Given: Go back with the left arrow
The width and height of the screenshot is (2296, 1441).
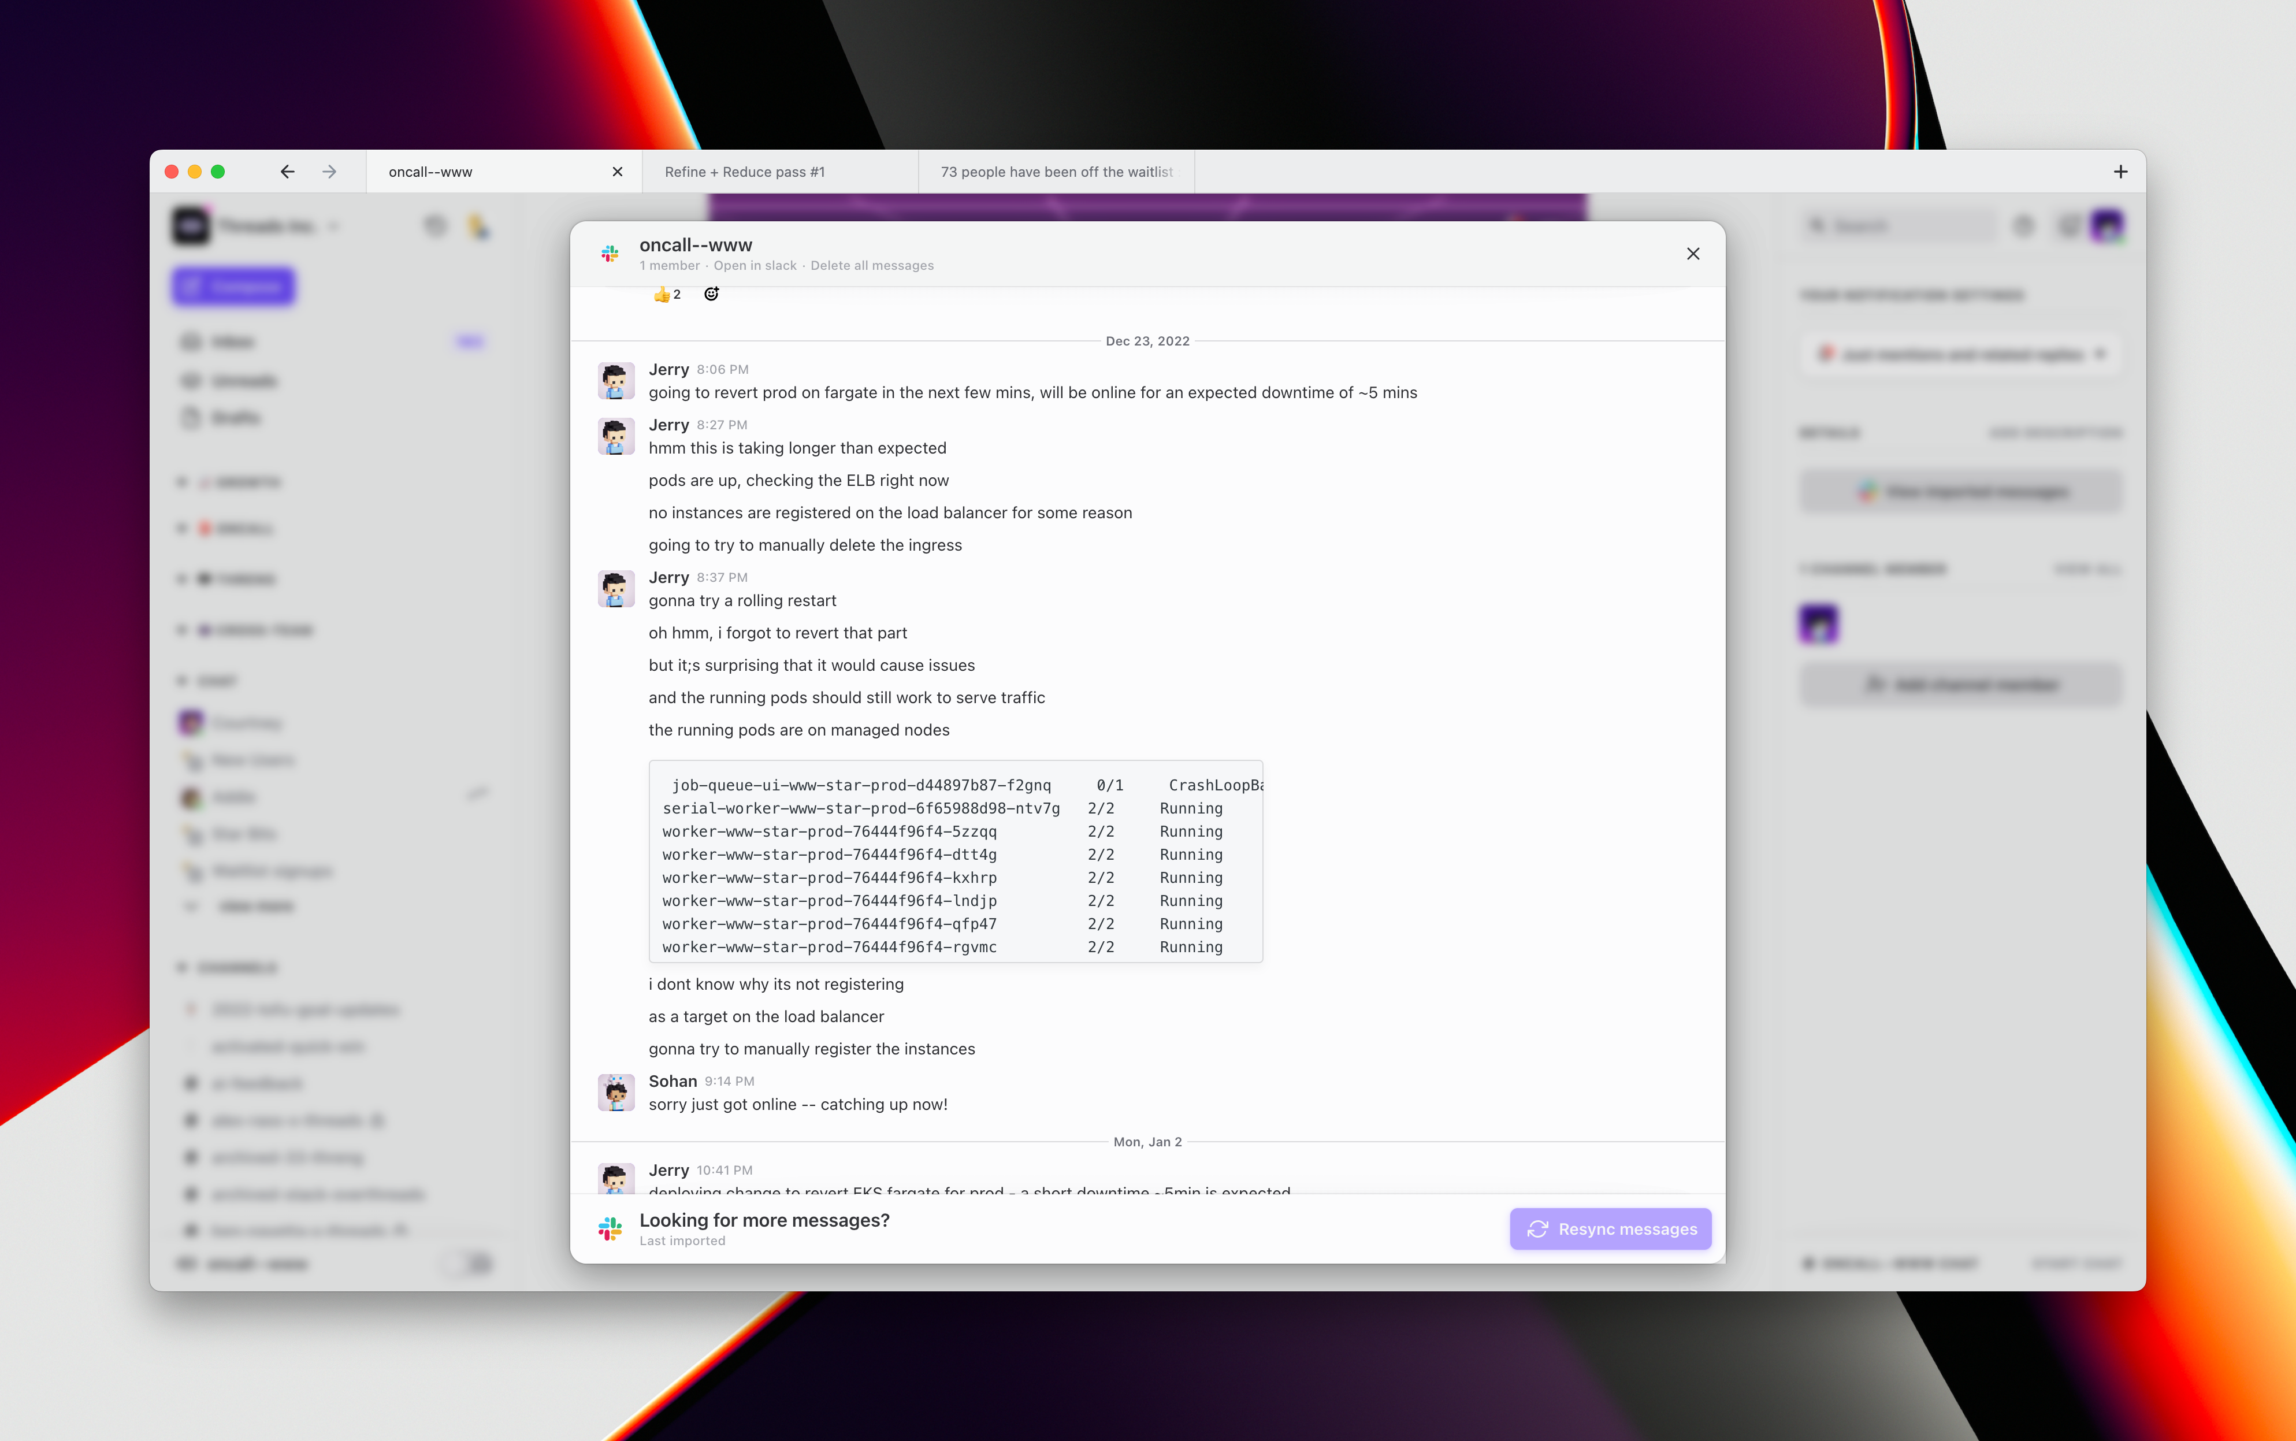Looking at the screenshot, I should click(287, 172).
